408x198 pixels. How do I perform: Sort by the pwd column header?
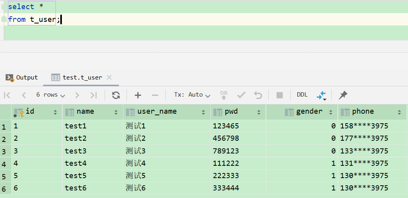[x=238, y=112]
